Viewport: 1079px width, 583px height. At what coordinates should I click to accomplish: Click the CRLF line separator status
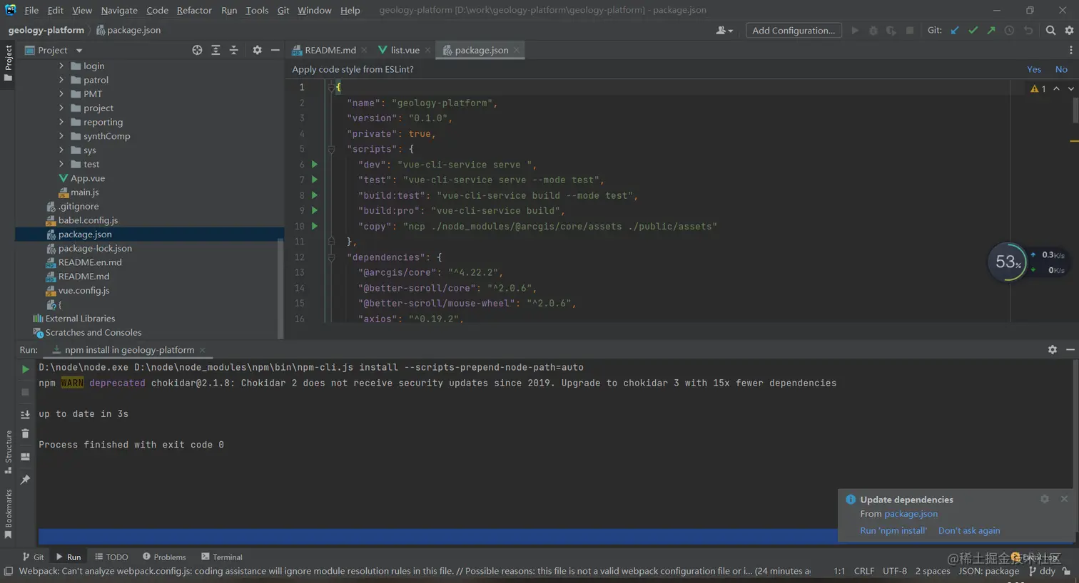click(x=863, y=571)
